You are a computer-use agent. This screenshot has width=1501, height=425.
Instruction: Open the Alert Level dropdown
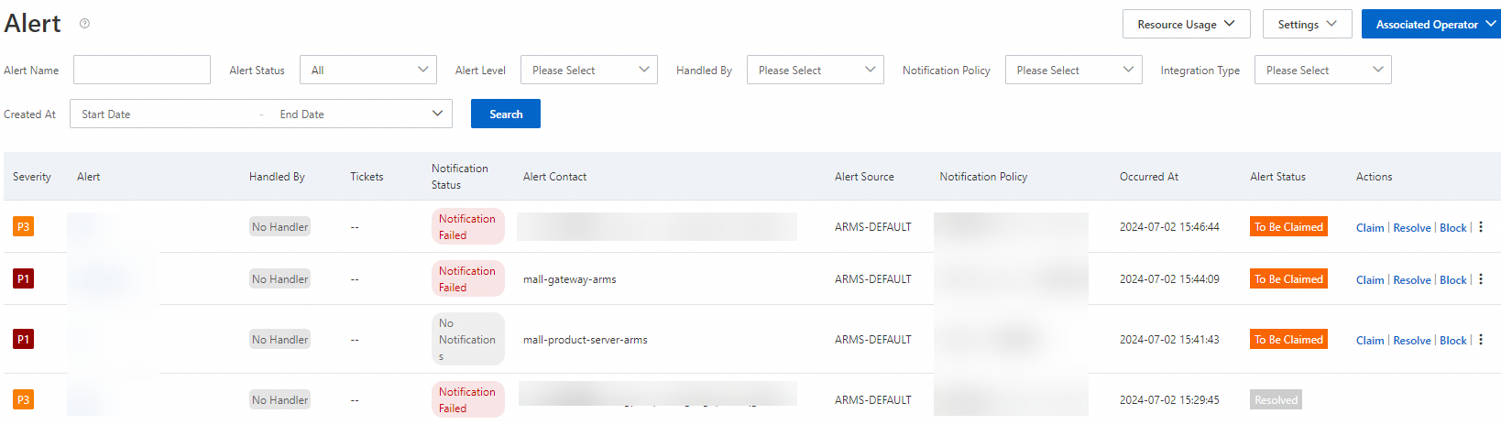(x=588, y=71)
